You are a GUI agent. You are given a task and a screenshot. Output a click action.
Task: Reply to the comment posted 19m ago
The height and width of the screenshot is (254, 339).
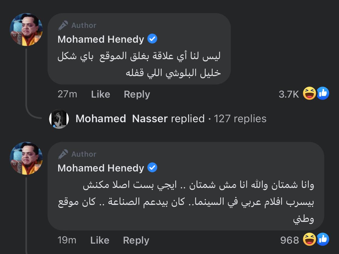point(136,240)
